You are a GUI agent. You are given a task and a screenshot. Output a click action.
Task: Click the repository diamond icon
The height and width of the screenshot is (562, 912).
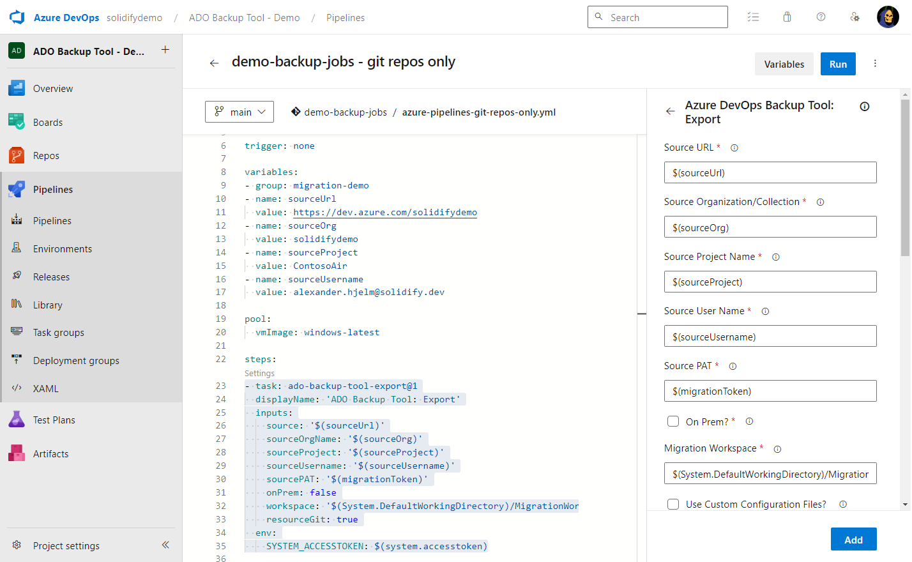pyautogui.click(x=296, y=112)
